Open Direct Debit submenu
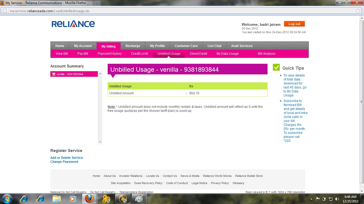364x204 pixels. pyautogui.click(x=199, y=54)
